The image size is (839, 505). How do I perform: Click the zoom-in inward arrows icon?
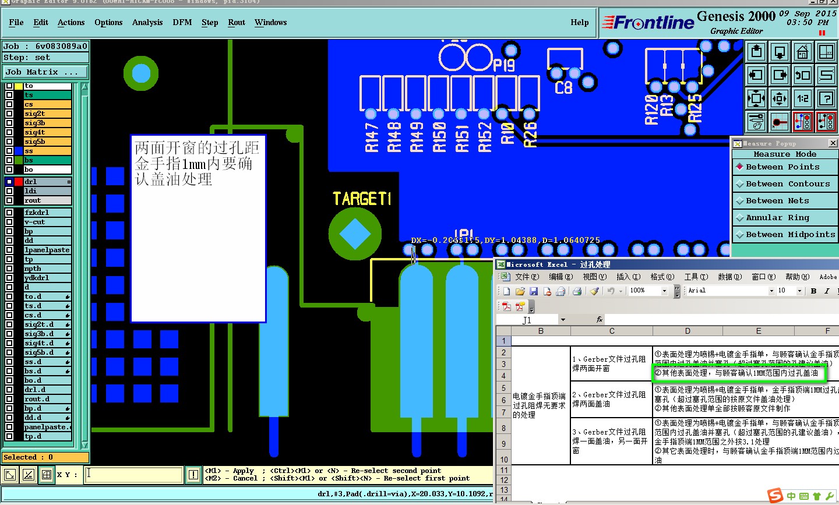tap(756, 98)
